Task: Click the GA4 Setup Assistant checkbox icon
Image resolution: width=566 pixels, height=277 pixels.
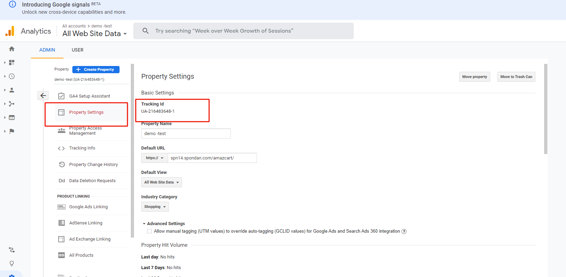Action: pos(61,96)
